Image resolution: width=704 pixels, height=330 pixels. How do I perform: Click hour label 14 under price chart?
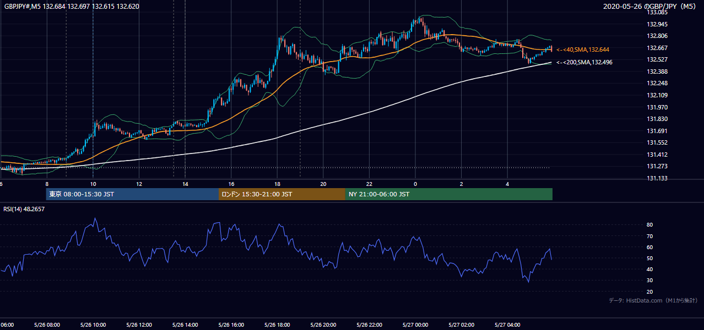(185, 184)
